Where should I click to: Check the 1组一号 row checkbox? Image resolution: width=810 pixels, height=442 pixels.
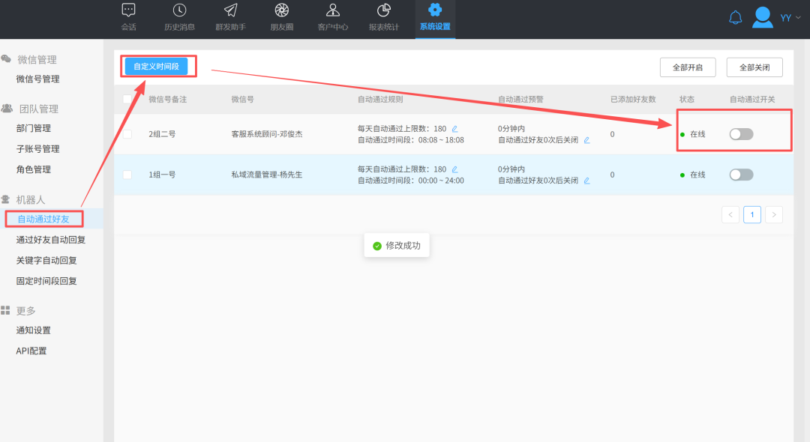coord(127,175)
